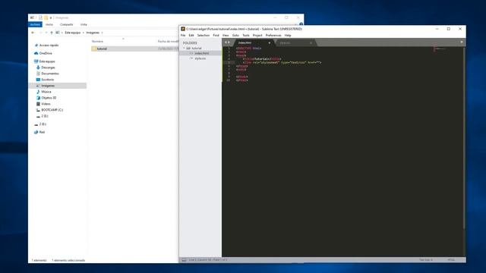Click the Line and Column status text
The height and width of the screenshot is (273, 486).
(x=207, y=260)
